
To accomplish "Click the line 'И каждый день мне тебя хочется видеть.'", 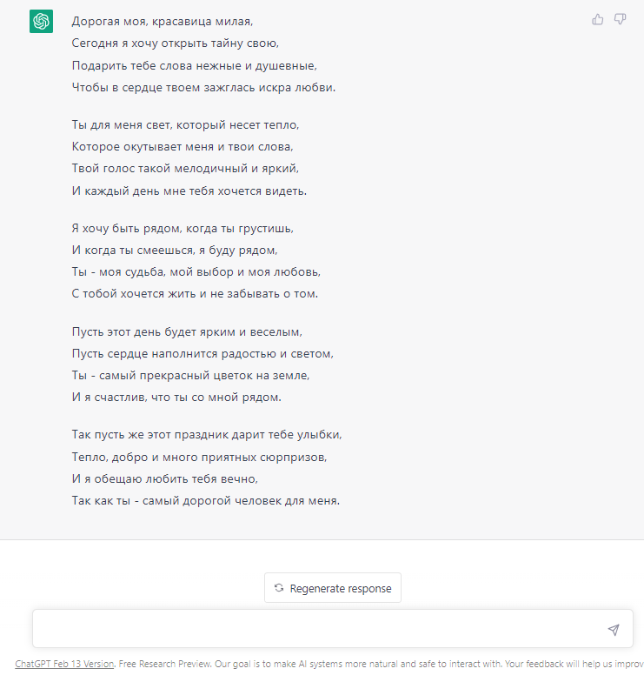I will (189, 191).
